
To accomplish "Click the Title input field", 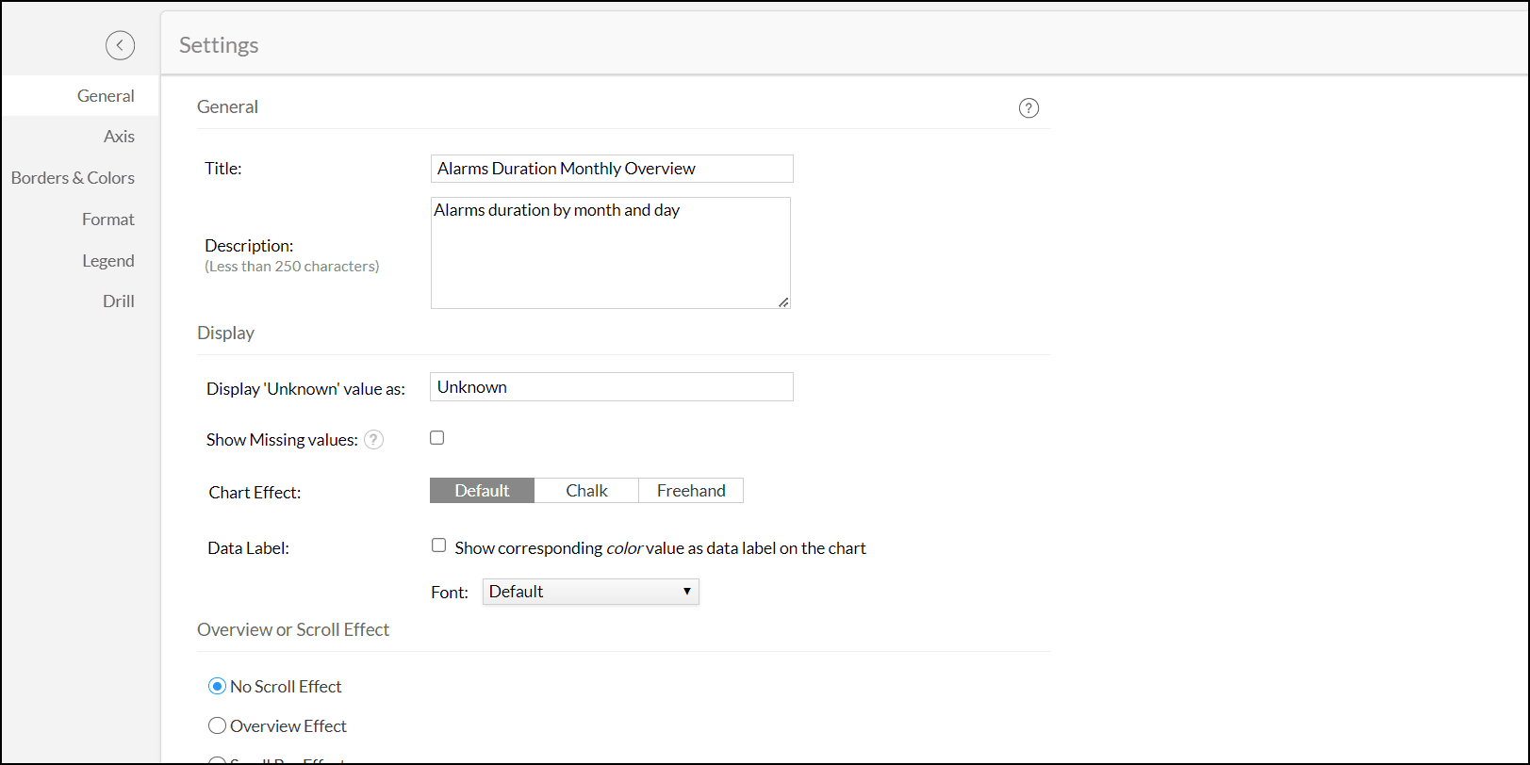I will point(611,169).
